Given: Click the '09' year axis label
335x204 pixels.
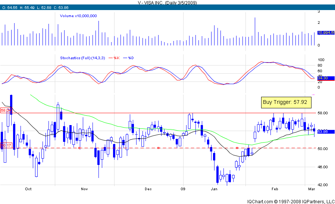Looking at the screenshot, I should 183,189.
